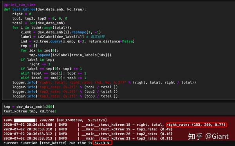
Task: Click the top1_rate {0.49} log output
Action: click(x=155, y=129)
